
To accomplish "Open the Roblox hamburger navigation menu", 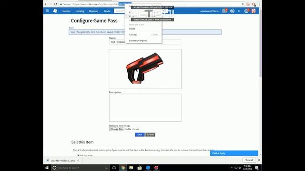I will coord(47,11).
